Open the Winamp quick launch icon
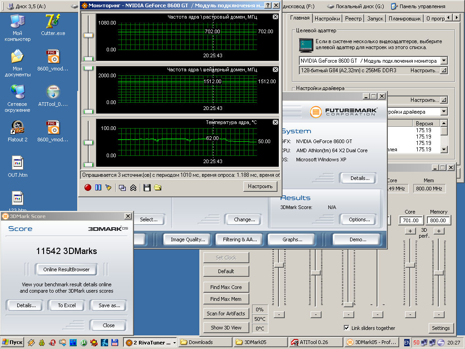Image resolution: width=465 pixels, height=349 pixels. point(31,343)
